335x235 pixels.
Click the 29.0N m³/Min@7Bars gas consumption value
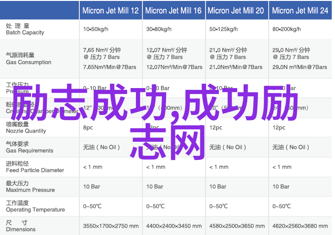(300, 67)
